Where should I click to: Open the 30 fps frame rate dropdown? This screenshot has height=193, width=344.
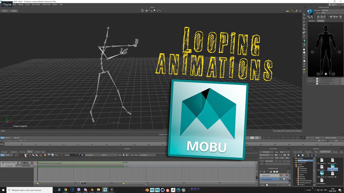[320, 138]
